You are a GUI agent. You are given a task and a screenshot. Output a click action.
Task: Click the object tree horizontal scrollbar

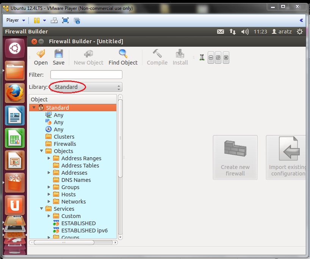tap(64, 242)
